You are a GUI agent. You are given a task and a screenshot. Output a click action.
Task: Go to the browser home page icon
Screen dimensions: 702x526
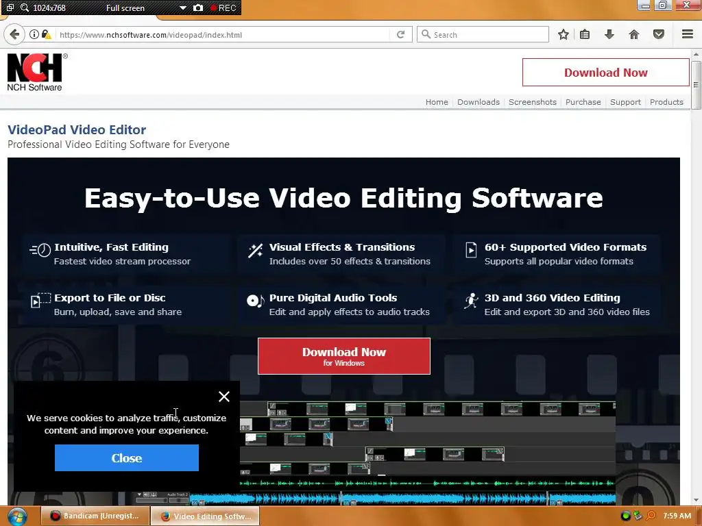click(633, 34)
